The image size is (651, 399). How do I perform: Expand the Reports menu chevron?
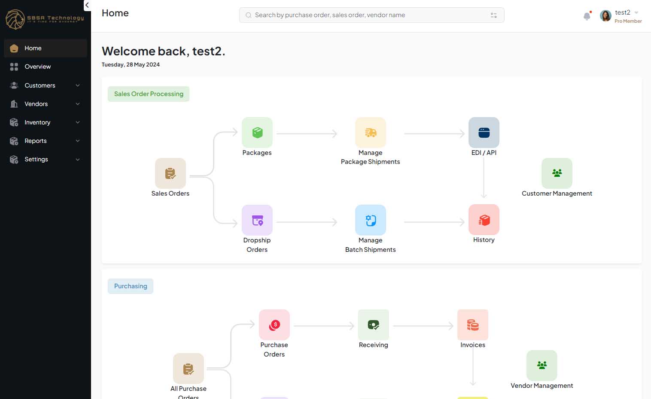[x=78, y=141]
